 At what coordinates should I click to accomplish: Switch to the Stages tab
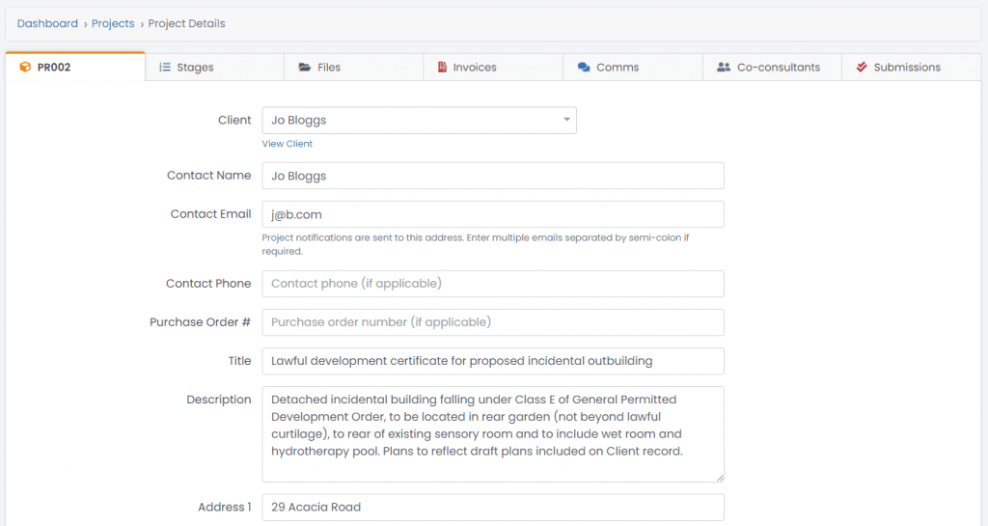[x=214, y=67]
